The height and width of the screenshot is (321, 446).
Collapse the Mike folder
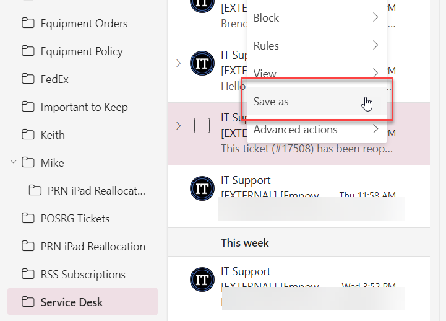pyautogui.click(x=14, y=162)
